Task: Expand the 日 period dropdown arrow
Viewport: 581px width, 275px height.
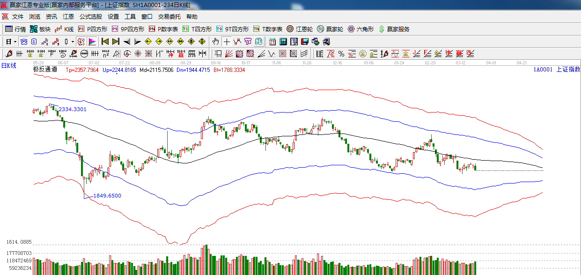Action: [15, 42]
